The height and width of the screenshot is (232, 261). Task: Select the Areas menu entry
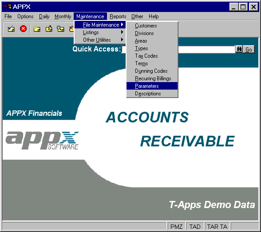tap(152, 41)
